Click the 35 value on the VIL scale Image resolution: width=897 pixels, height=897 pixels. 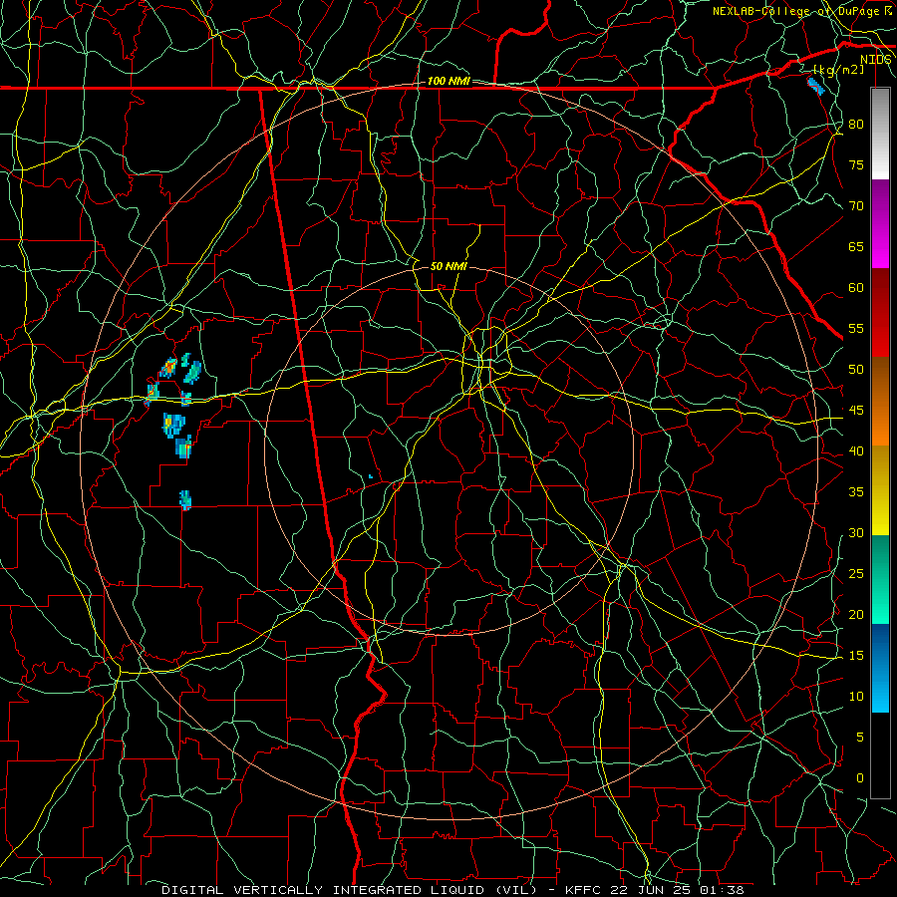click(856, 492)
